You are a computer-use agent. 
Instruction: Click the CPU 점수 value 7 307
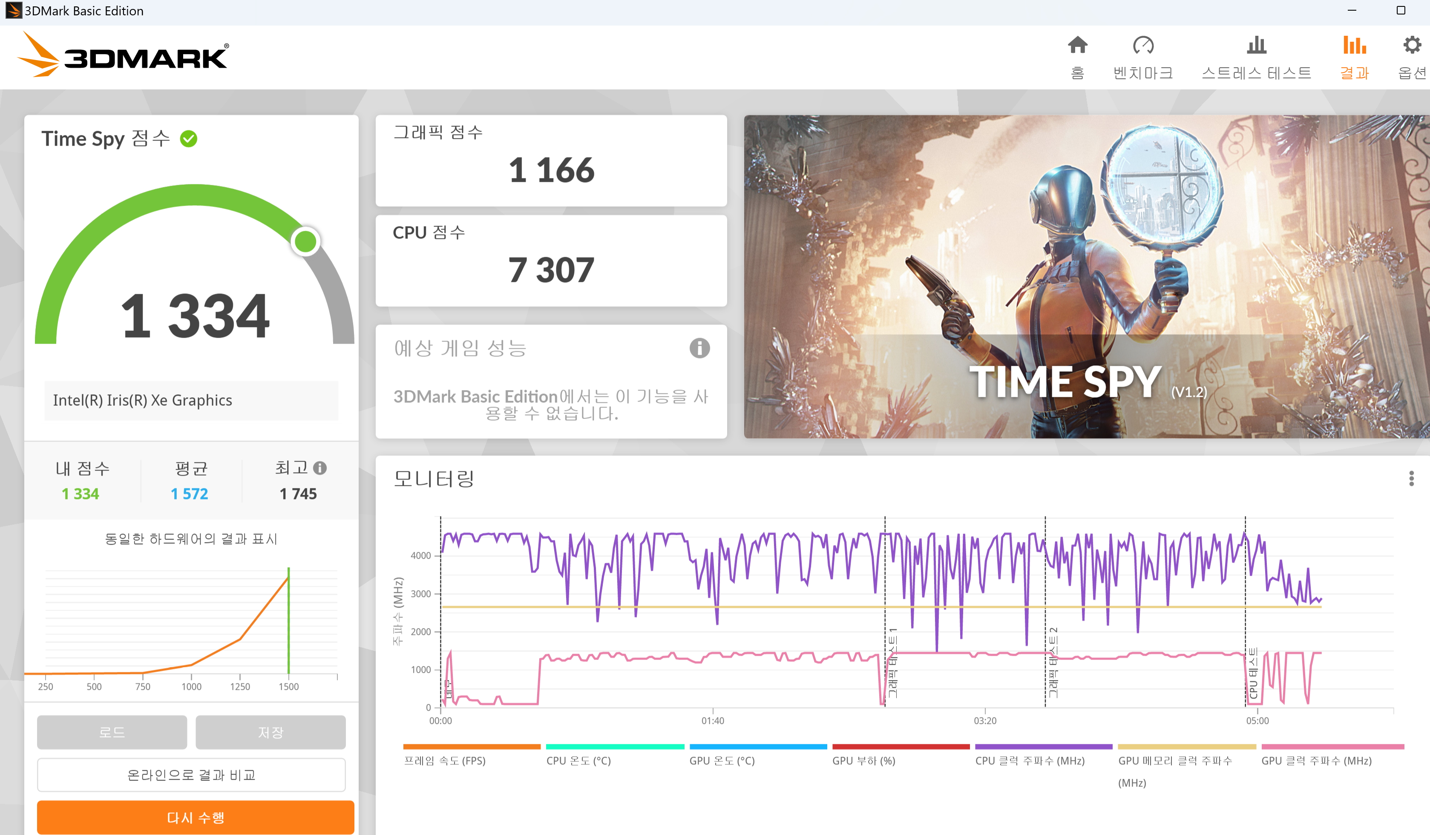coord(551,270)
